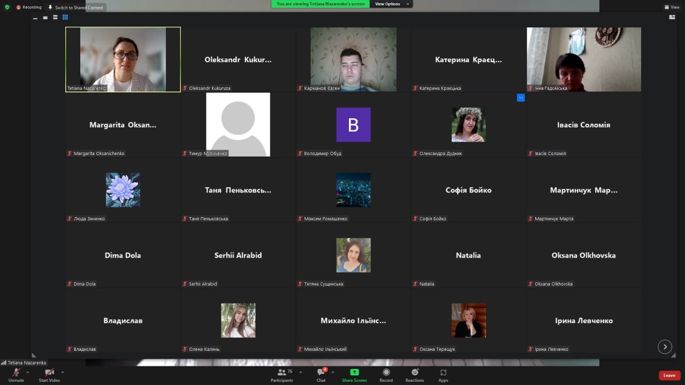Unmute the microphone
This screenshot has height=385, width=685.
click(x=16, y=375)
